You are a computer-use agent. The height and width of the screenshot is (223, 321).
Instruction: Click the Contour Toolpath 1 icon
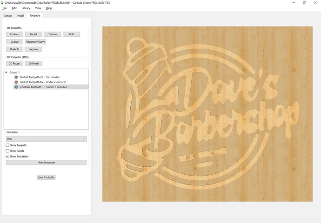(16, 87)
